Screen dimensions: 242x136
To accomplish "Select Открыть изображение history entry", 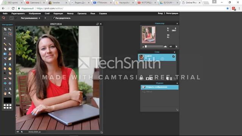I will click(x=160, y=87).
